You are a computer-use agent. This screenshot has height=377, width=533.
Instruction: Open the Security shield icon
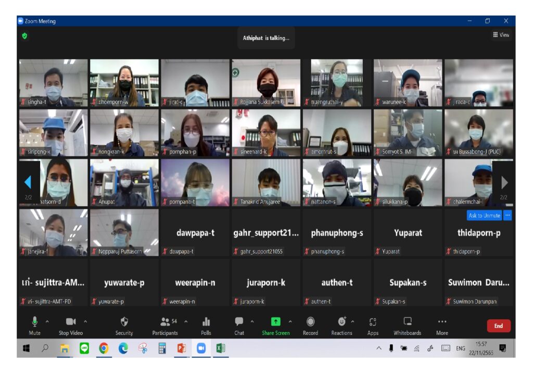pyautogui.click(x=124, y=322)
